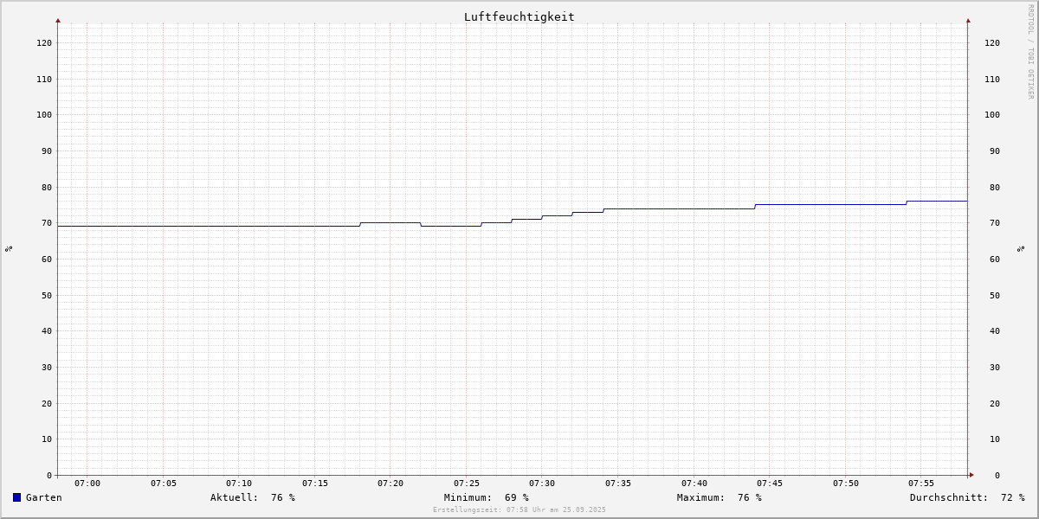Select the Aktuell: 76 % value
This screenshot has width=1039, height=519.
pos(253,497)
